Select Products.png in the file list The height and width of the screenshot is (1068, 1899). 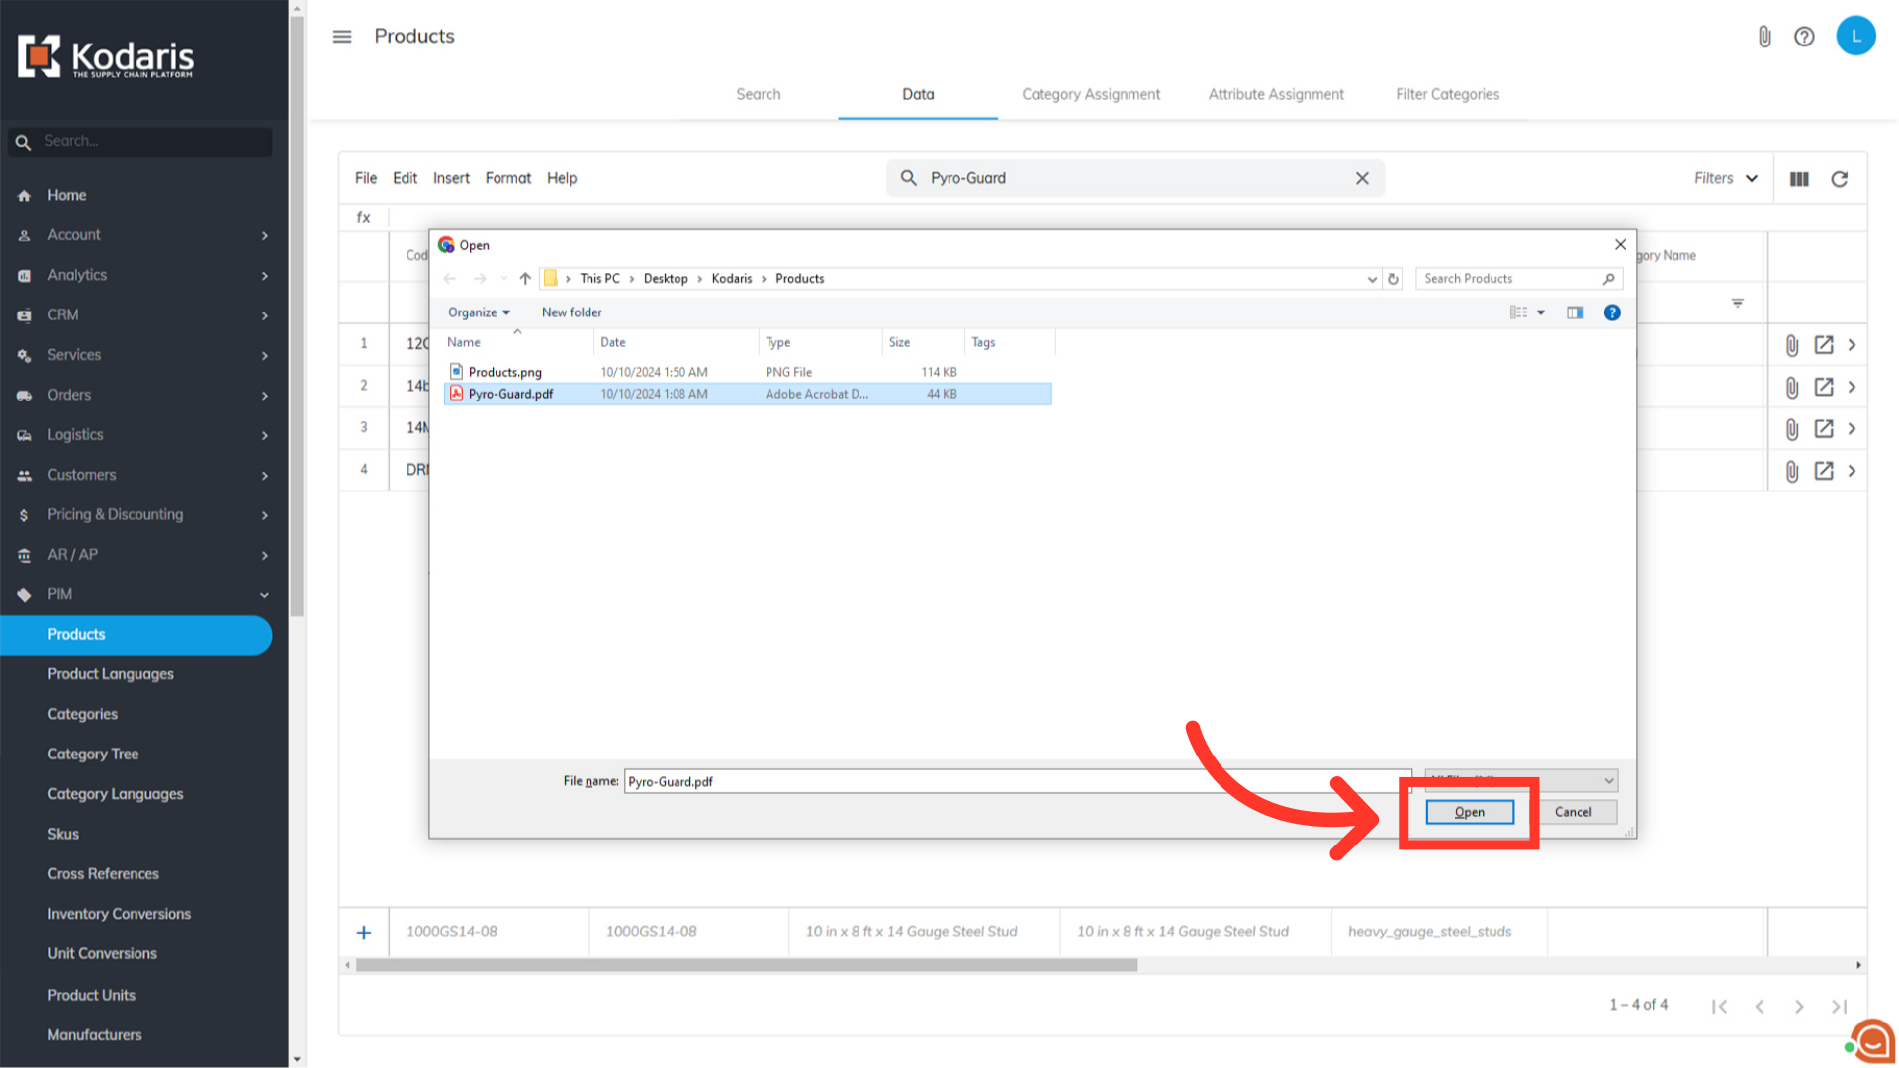coord(504,372)
